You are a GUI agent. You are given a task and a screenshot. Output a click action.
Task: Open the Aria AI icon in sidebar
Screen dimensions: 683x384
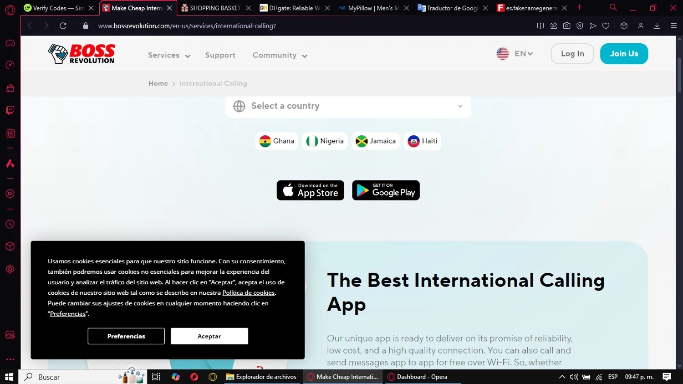pyautogui.click(x=10, y=164)
